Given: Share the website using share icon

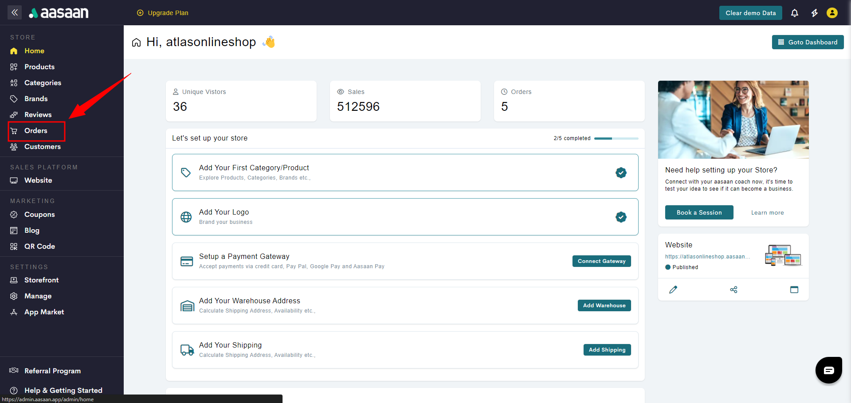Looking at the screenshot, I should [733, 290].
